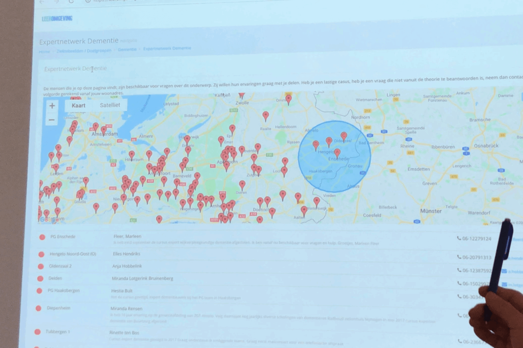523x348 pixels.
Task: Click phone number 06-12279124
Action: (477, 239)
